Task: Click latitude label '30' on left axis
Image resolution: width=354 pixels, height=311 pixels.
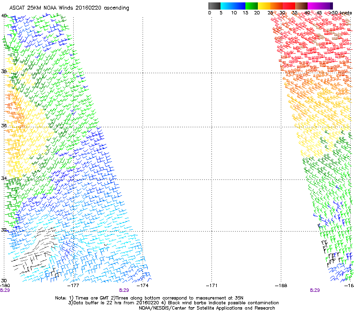Action: [4, 281]
